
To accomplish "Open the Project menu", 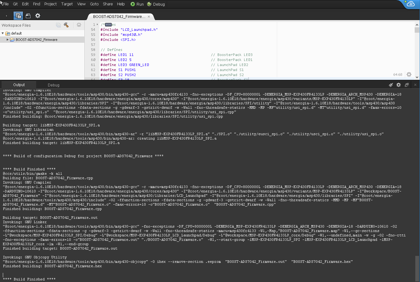I will (50, 4).
